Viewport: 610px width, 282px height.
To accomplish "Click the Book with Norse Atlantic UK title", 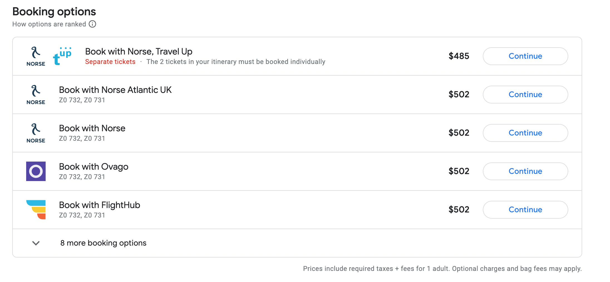I will (115, 90).
